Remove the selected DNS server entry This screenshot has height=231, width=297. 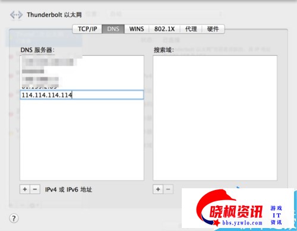click(35, 189)
